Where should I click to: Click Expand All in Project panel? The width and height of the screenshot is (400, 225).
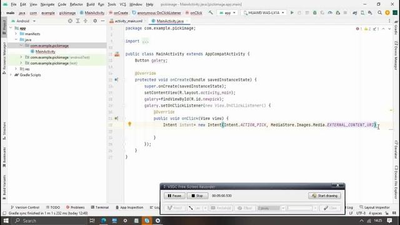pos(77,21)
